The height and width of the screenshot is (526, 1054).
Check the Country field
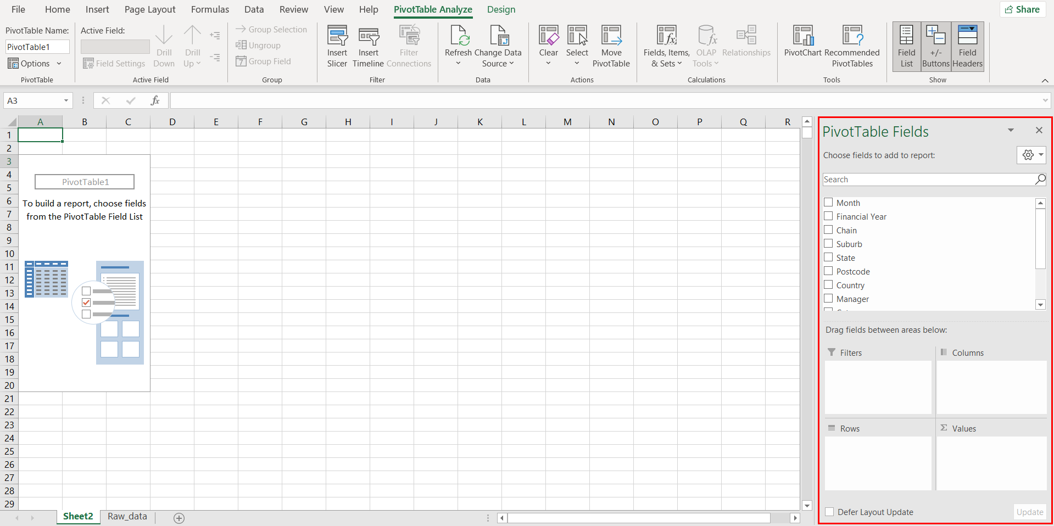pos(828,285)
